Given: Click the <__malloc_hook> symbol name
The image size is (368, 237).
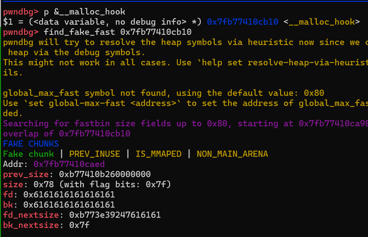Looking at the screenshot, I should (321, 22).
